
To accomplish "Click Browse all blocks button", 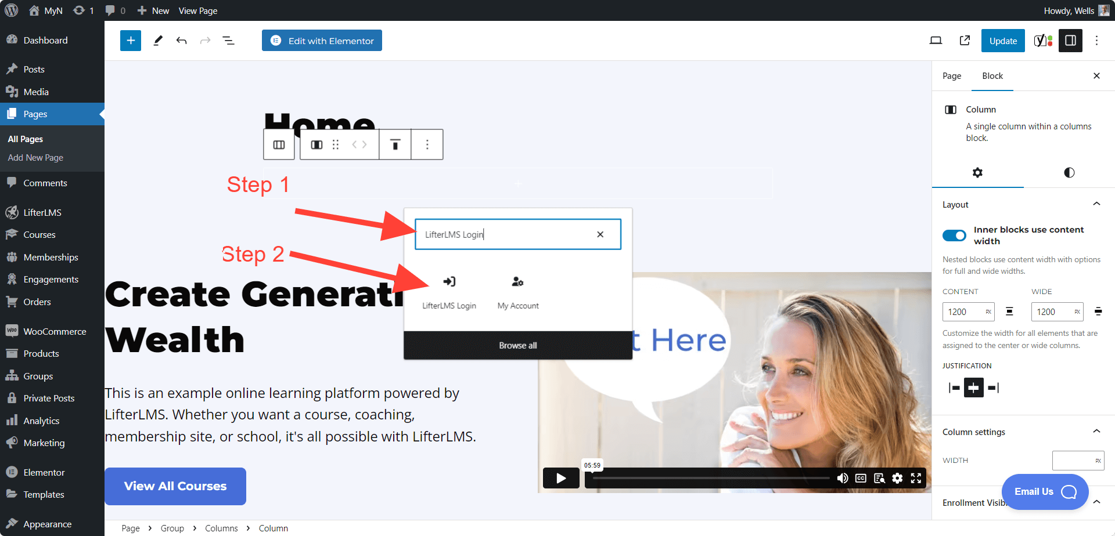I will pyautogui.click(x=518, y=345).
